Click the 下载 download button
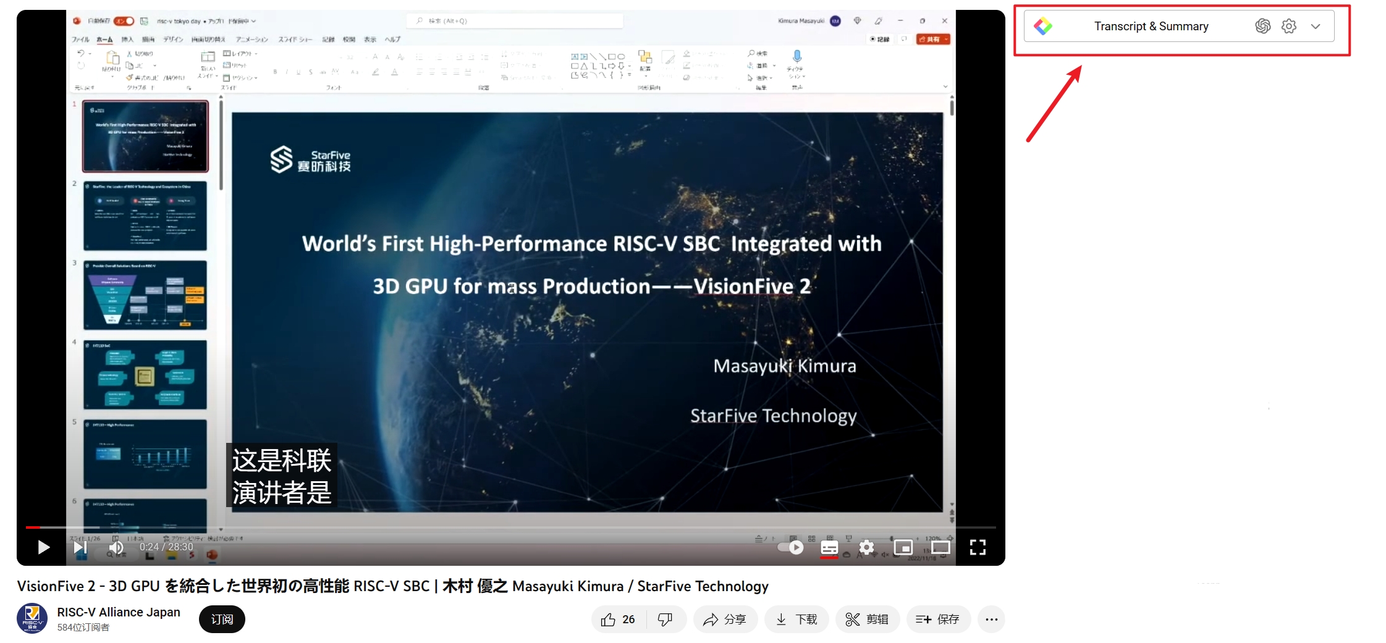 pyautogui.click(x=797, y=620)
